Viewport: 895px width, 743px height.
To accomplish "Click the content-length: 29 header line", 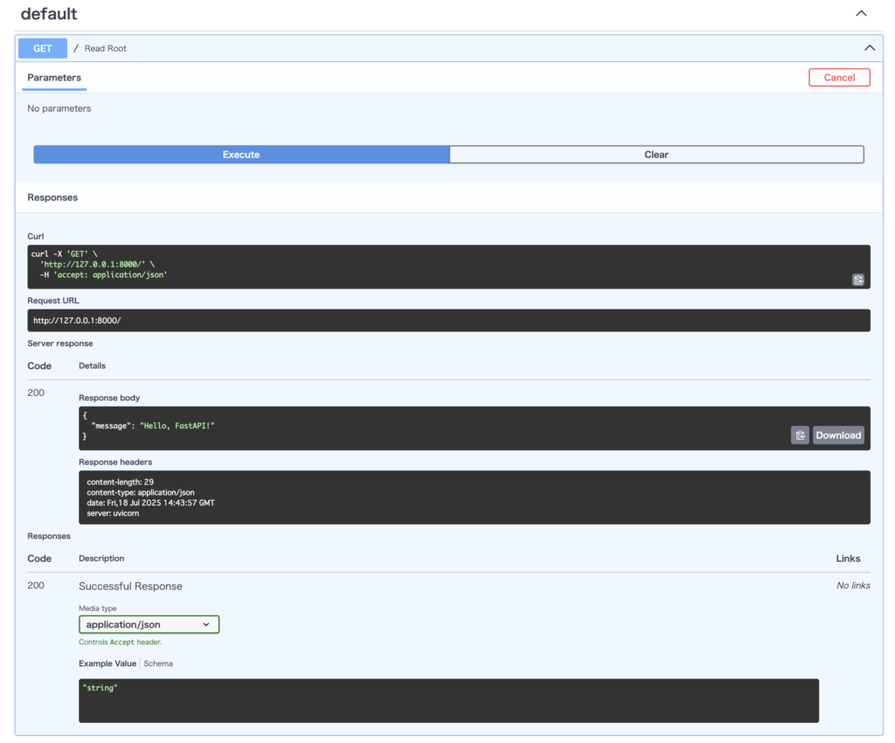I will (x=120, y=483).
